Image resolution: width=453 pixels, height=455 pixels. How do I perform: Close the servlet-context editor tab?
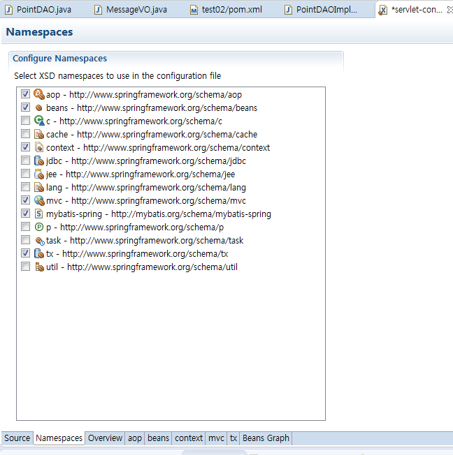450,10
